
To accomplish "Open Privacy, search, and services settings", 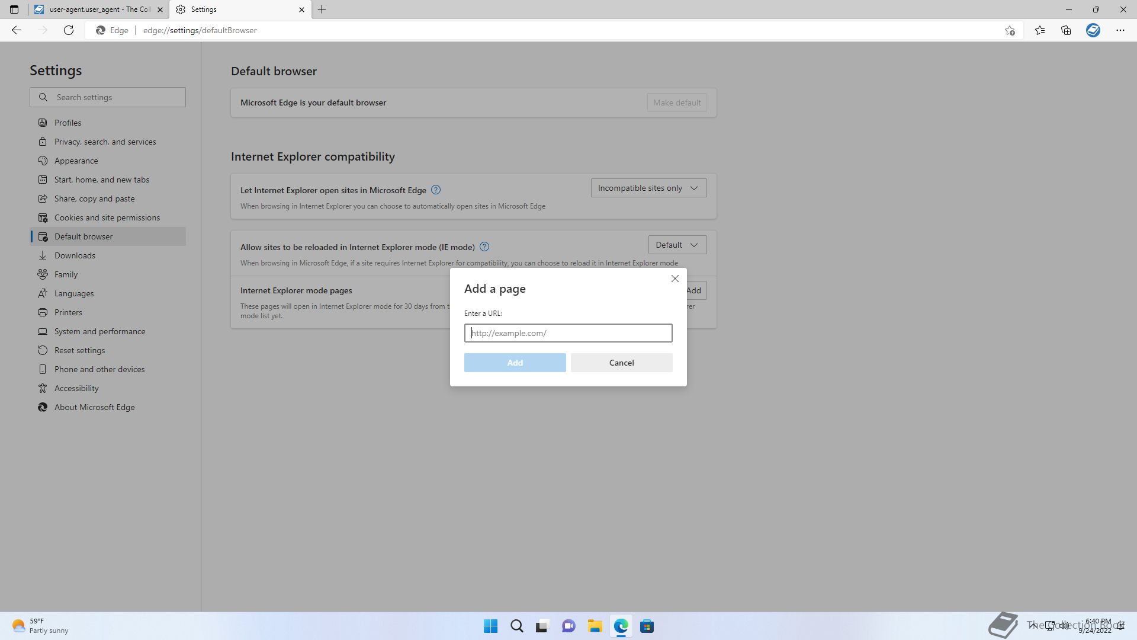I will point(108,142).
